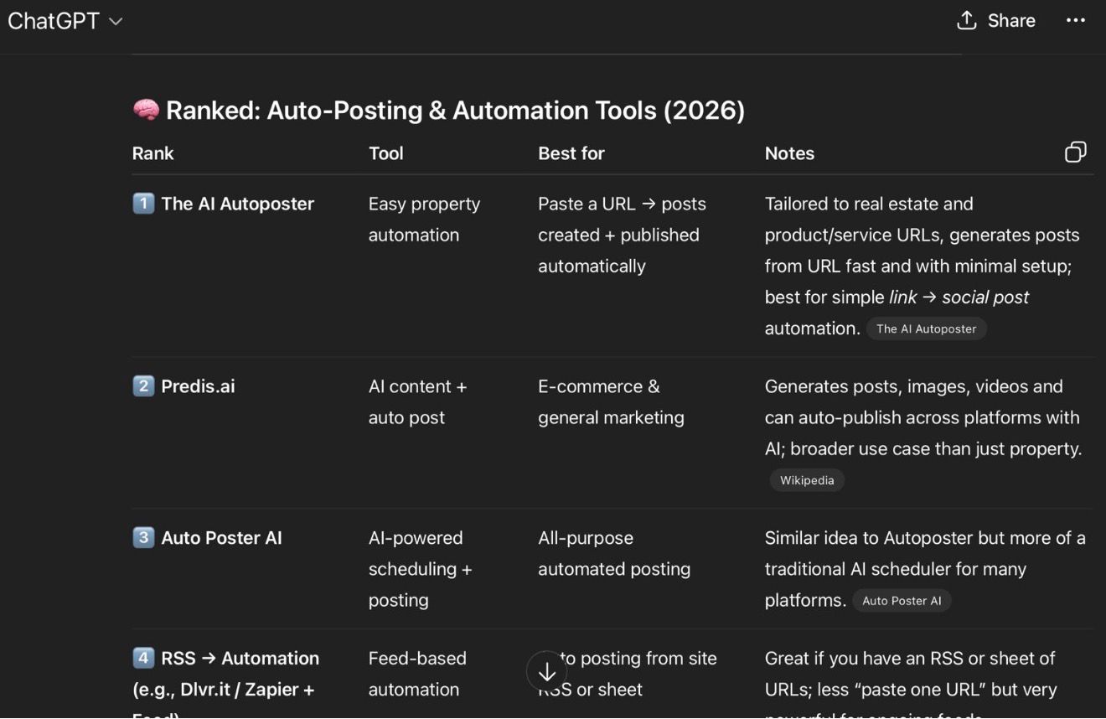The height and width of the screenshot is (719, 1106).
Task: Click the scroll-to-bottom arrow button
Action: coord(546,671)
